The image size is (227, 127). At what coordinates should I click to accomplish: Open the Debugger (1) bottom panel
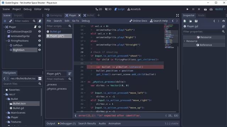(x=67, y=123)
